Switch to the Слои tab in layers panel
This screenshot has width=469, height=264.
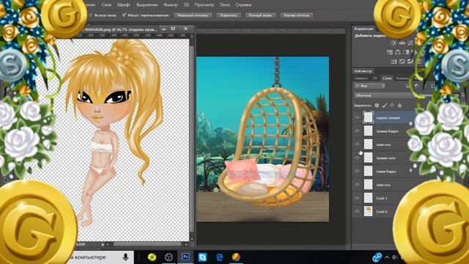click(x=387, y=78)
